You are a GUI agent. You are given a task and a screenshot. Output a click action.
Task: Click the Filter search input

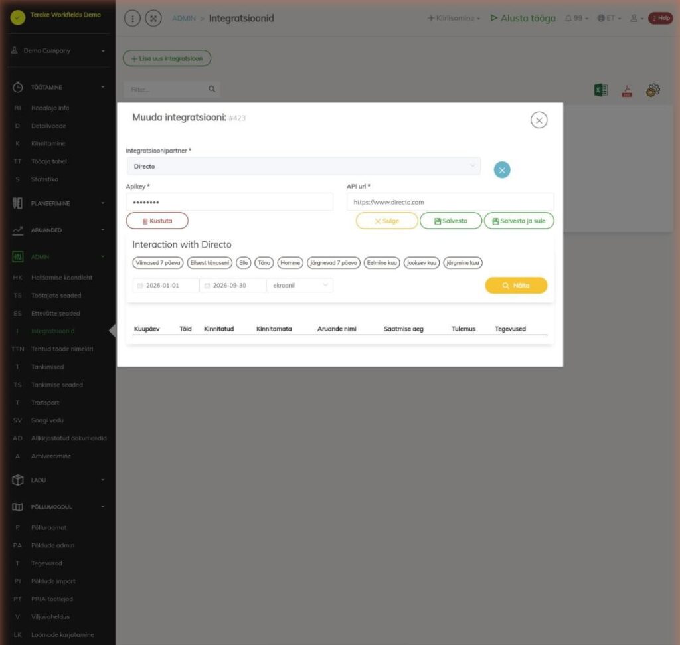[x=171, y=90]
